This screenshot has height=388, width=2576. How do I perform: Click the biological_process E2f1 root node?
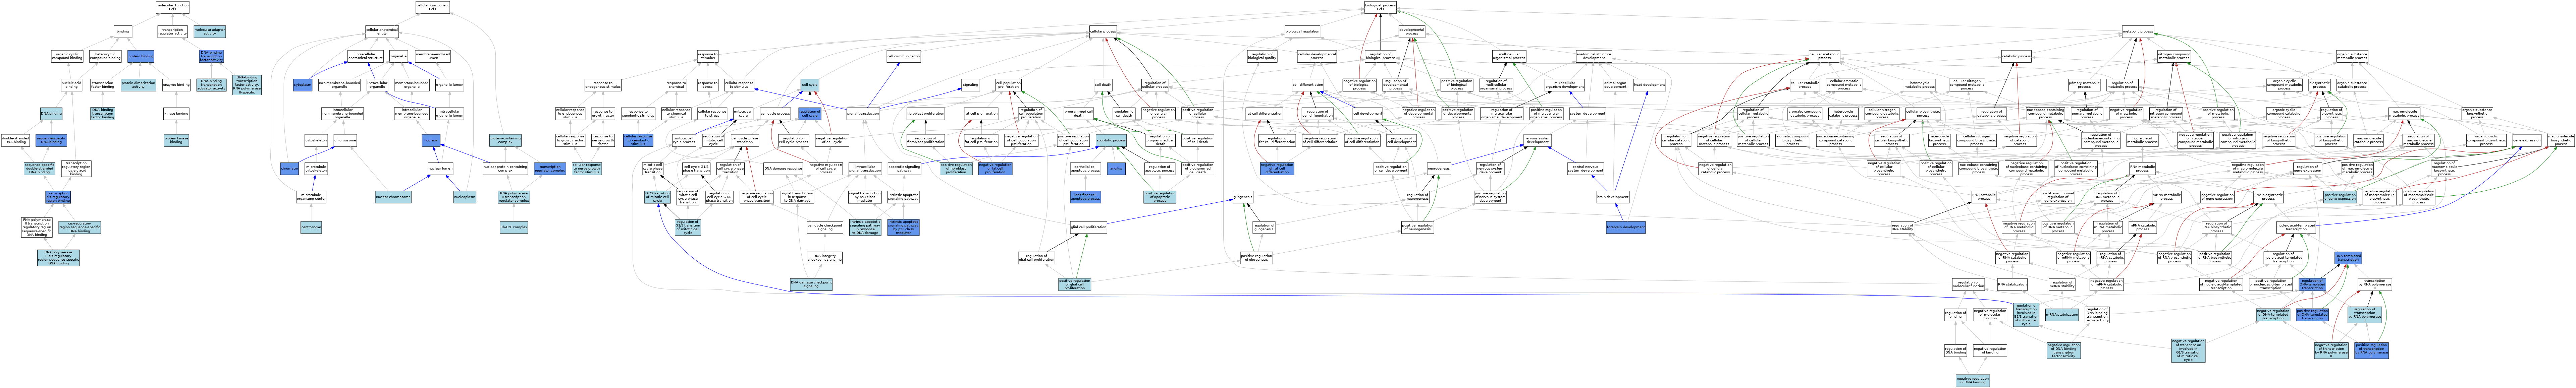coord(1380,7)
